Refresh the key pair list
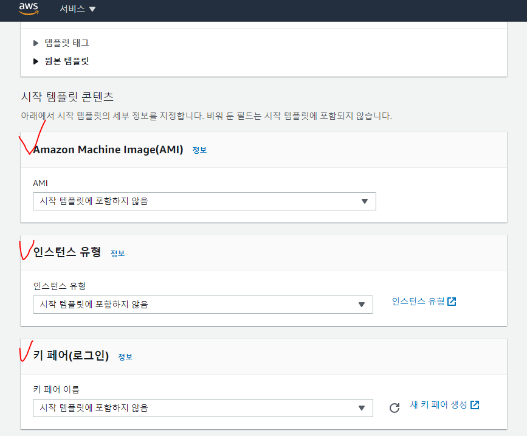The width and height of the screenshot is (527, 436). (x=394, y=408)
